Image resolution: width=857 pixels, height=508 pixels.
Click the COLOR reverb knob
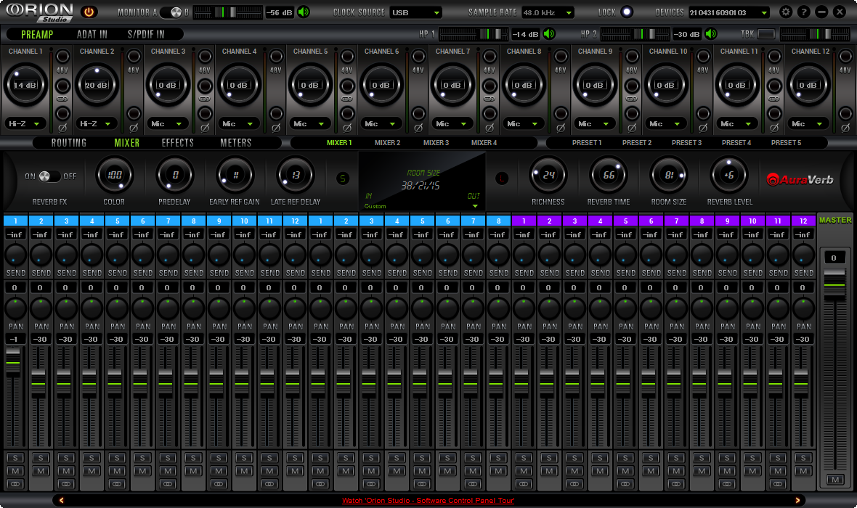tap(114, 176)
